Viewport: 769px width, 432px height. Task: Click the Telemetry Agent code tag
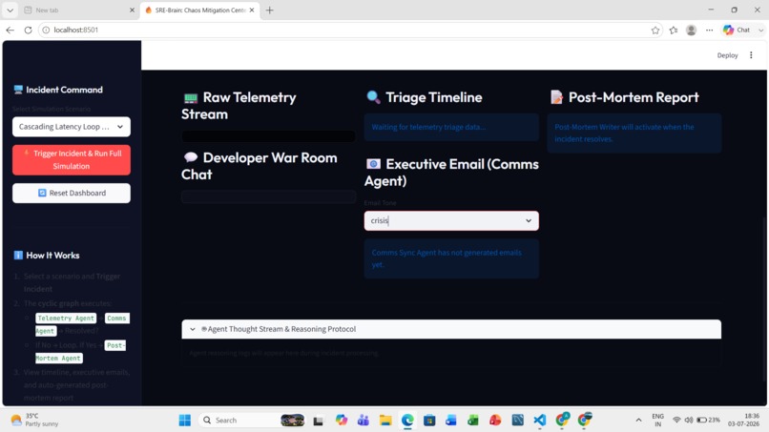click(x=66, y=319)
